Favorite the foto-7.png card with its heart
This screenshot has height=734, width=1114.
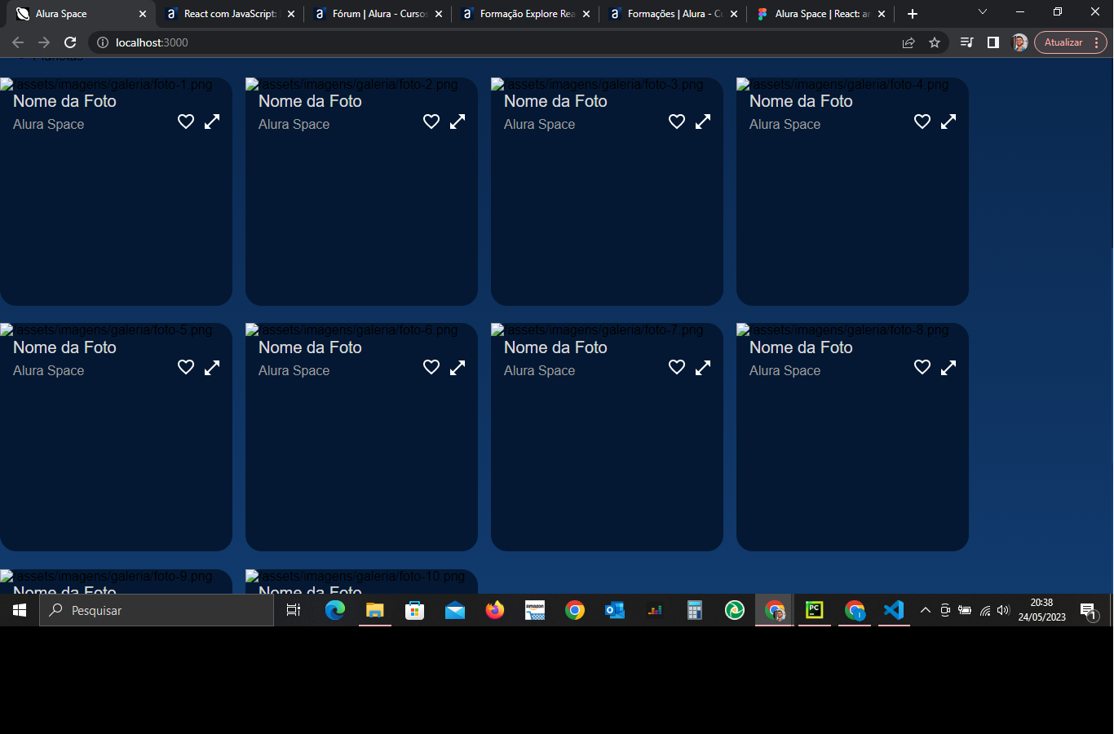(677, 368)
